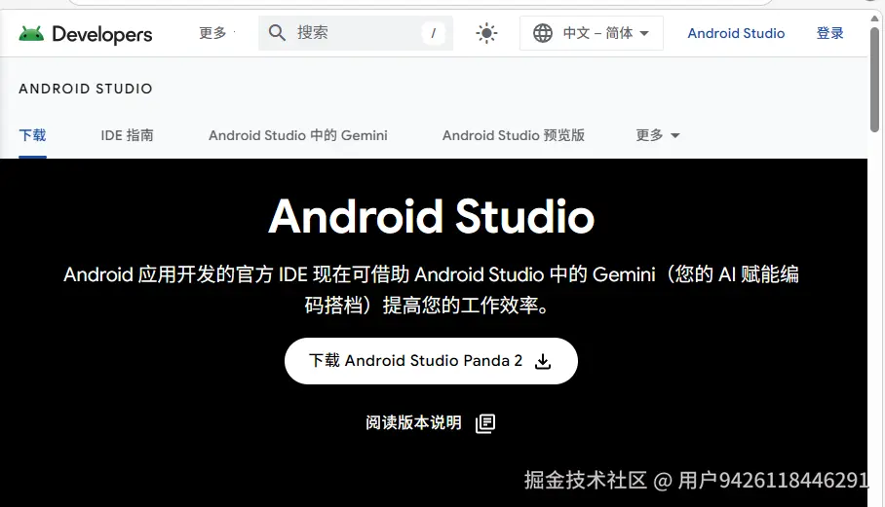
Task: Click the download arrow icon on Panda 2 button
Action: (x=543, y=361)
